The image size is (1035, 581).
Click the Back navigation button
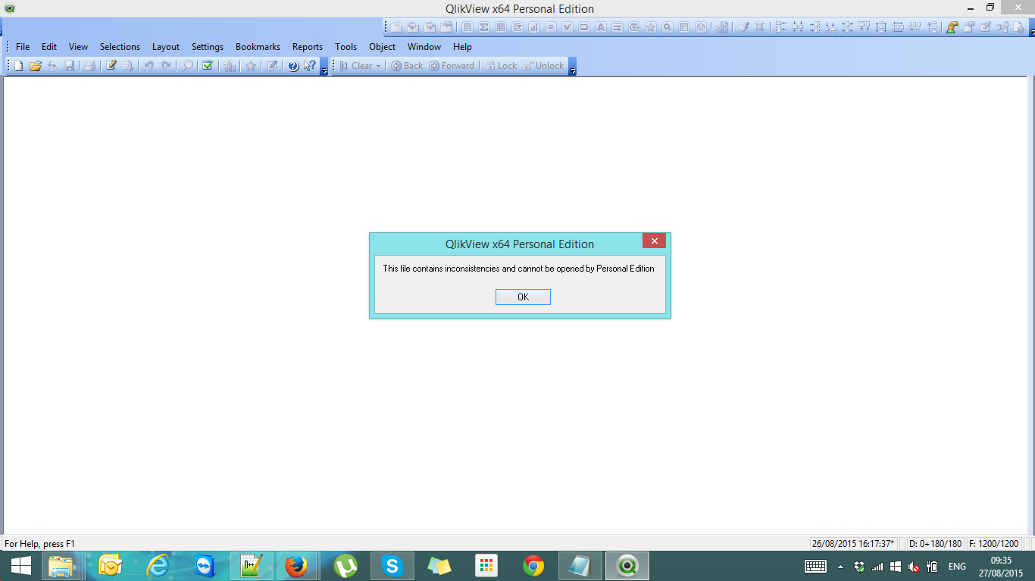407,66
